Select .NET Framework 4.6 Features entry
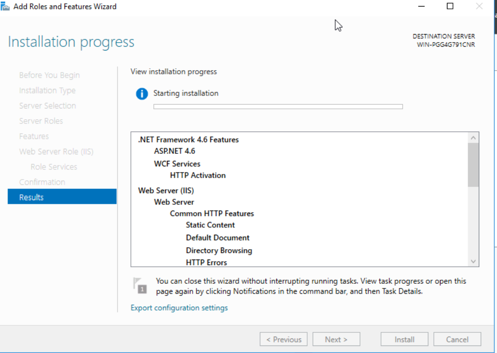 [x=188, y=139]
